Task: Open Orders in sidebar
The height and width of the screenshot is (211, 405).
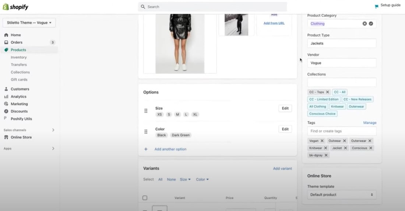Action: pos(17,42)
